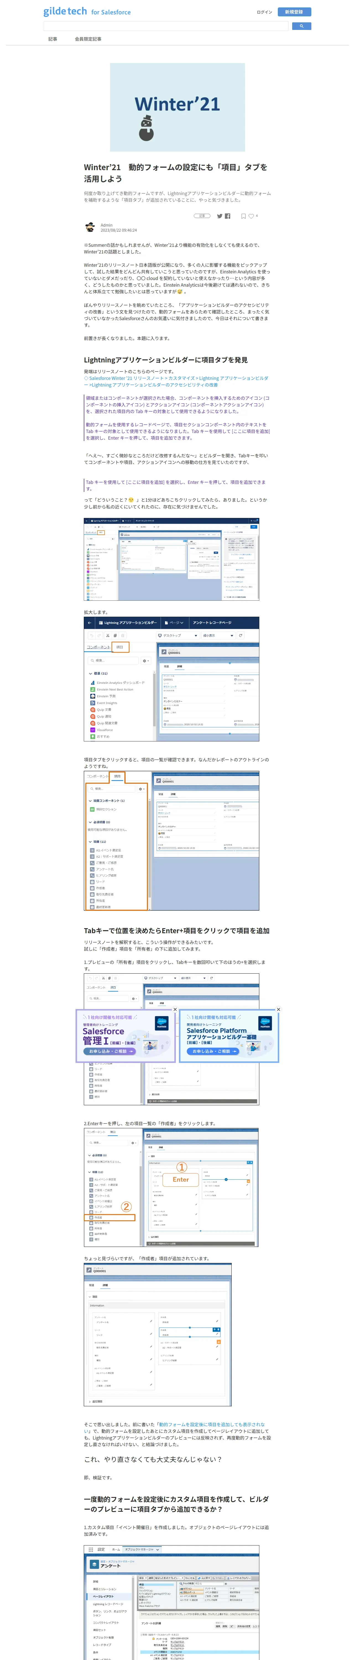Open the オブジェクトマネージャー page layout screenshot
This screenshot has height=1660, width=355.
tap(171, 1603)
